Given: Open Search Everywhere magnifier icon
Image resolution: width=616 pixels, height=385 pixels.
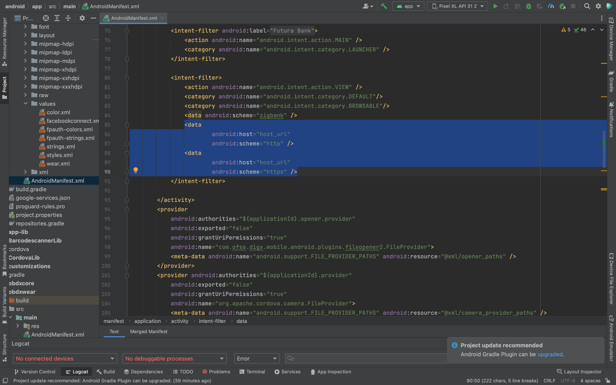Looking at the screenshot, I should tap(587, 6).
